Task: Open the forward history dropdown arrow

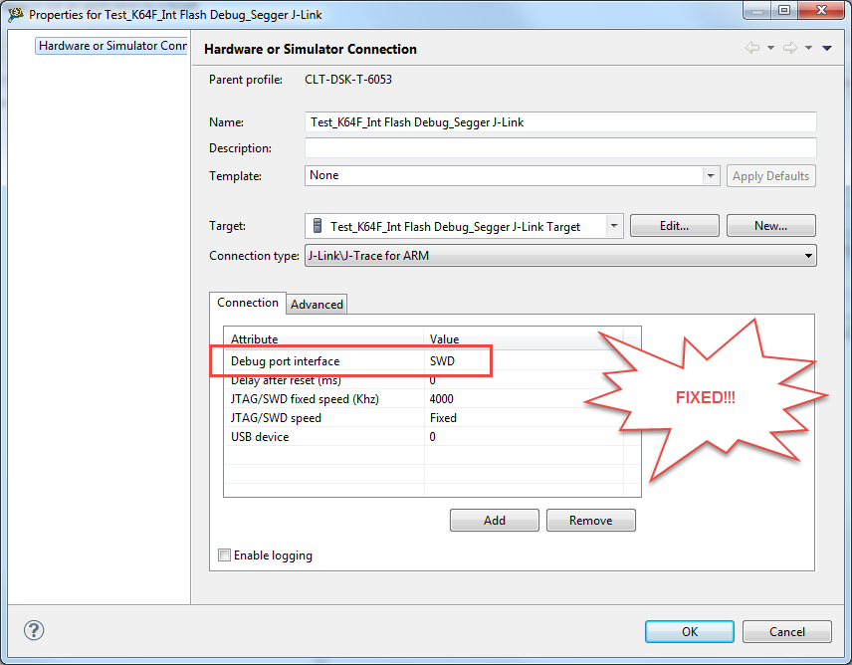Action: pos(808,48)
